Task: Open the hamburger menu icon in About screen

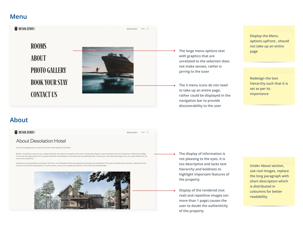Action: point(148,132)
